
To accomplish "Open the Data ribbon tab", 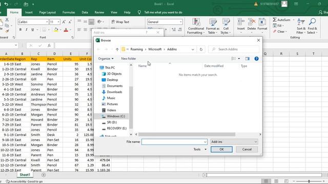I will pyautogui.click(x=85, y=12).
